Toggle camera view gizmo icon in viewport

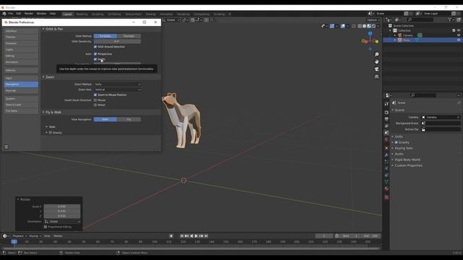pos(376,69)
